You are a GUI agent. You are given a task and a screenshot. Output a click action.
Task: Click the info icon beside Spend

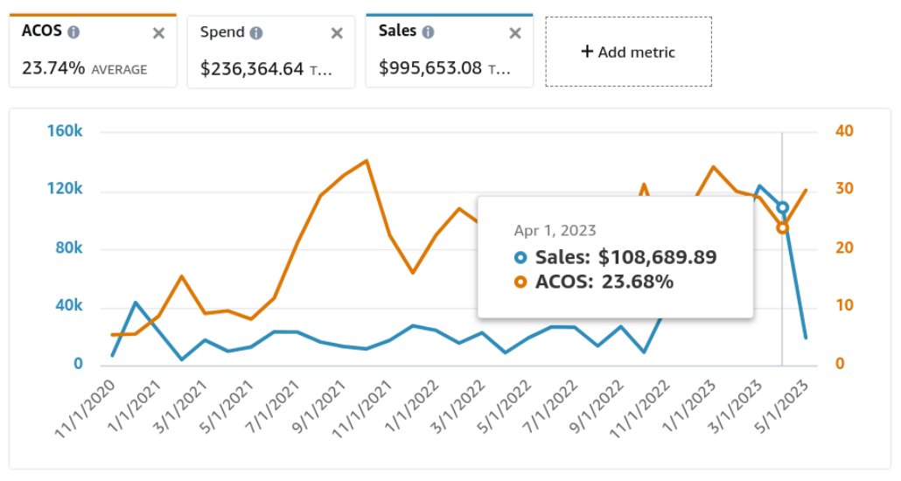pyautogui.click(x=255, y=32)
